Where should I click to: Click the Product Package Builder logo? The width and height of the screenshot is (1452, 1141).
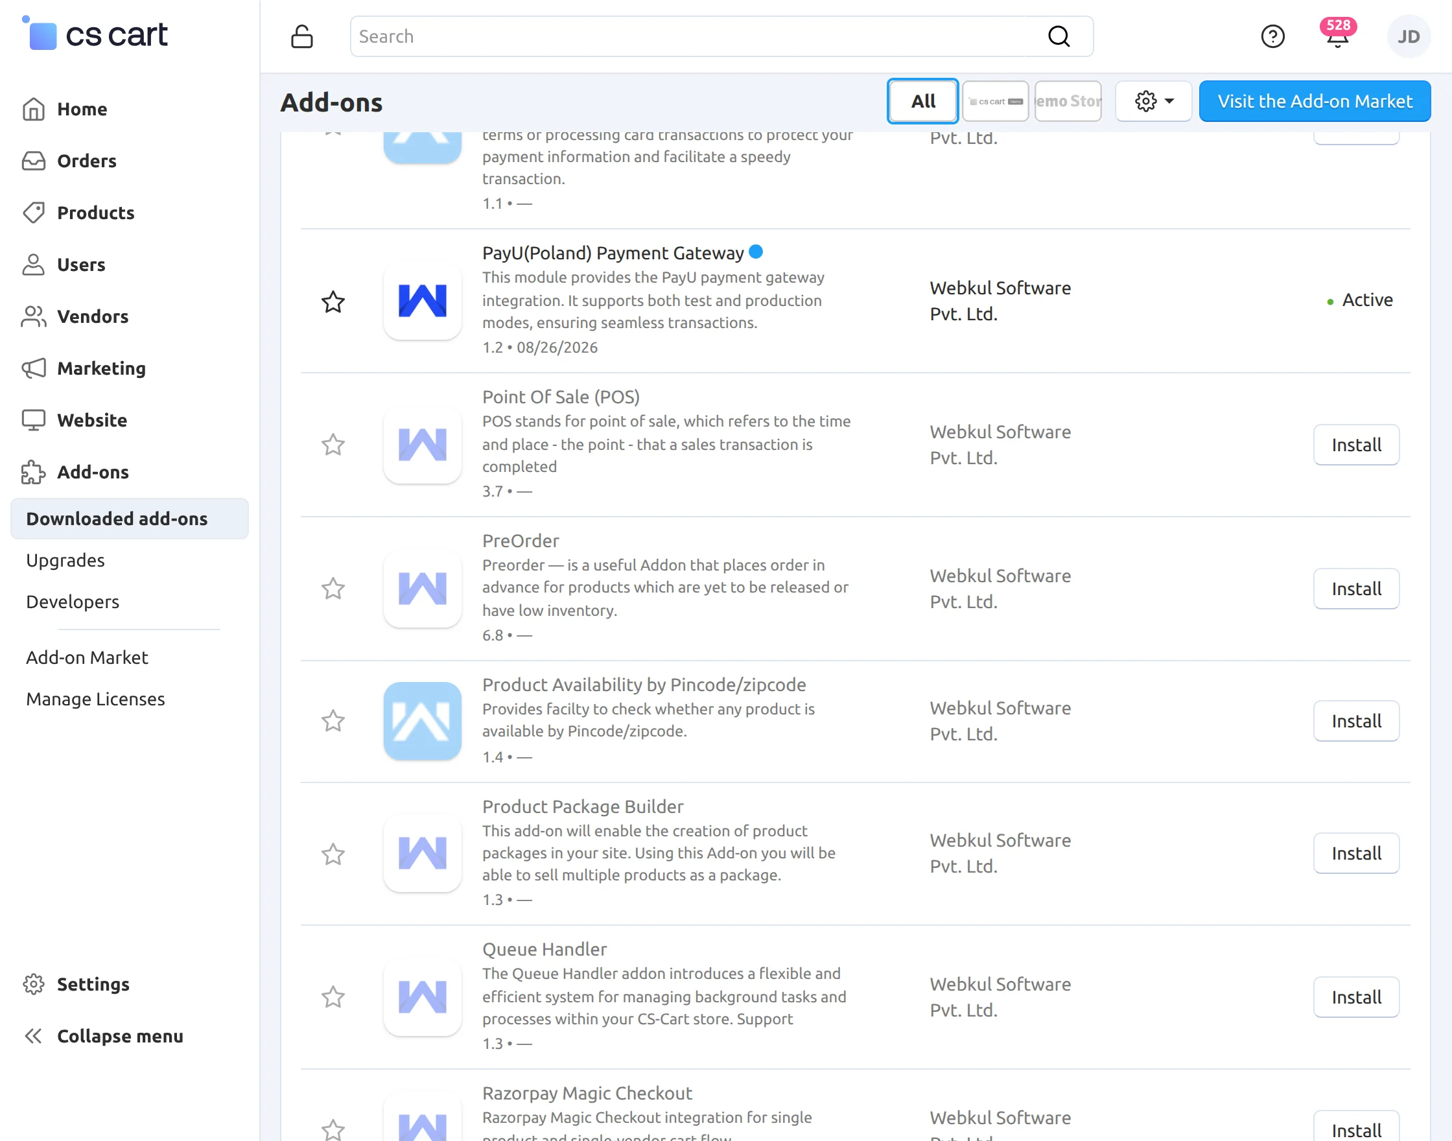pos(422,853)
